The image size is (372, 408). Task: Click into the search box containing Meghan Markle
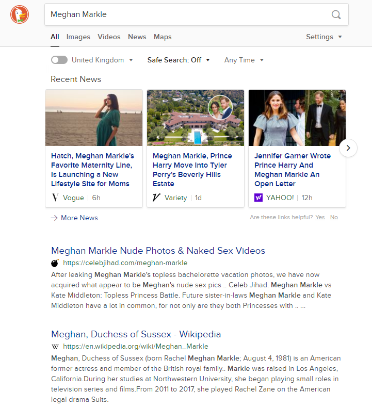186,14
